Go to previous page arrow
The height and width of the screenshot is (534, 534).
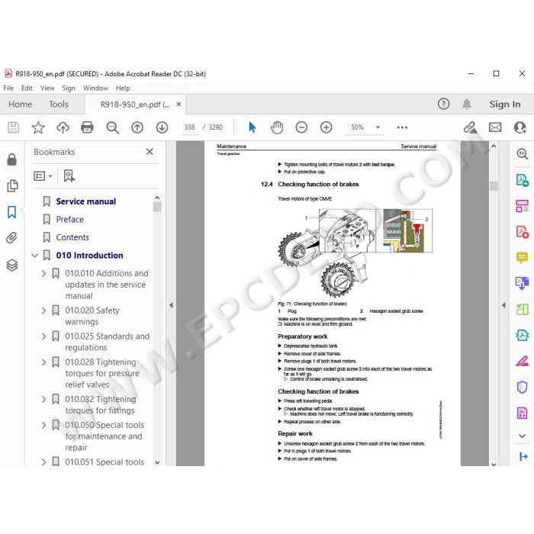click(137, 127)
